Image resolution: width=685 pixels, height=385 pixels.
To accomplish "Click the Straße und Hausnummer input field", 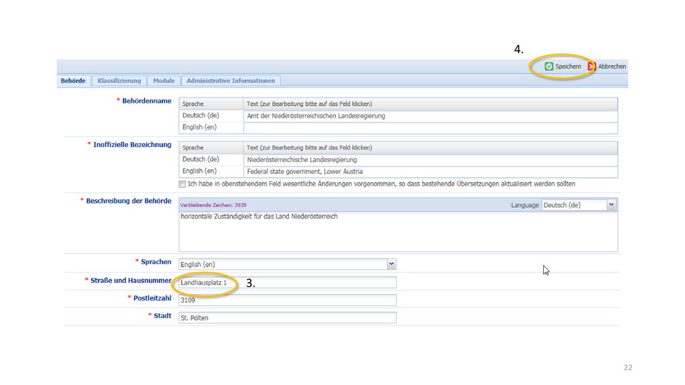I will coord(288,283).
